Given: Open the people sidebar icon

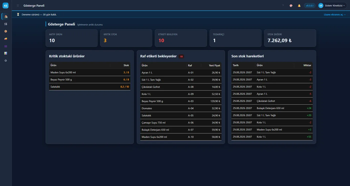Looking at the screenshot, I should point(6,46).
